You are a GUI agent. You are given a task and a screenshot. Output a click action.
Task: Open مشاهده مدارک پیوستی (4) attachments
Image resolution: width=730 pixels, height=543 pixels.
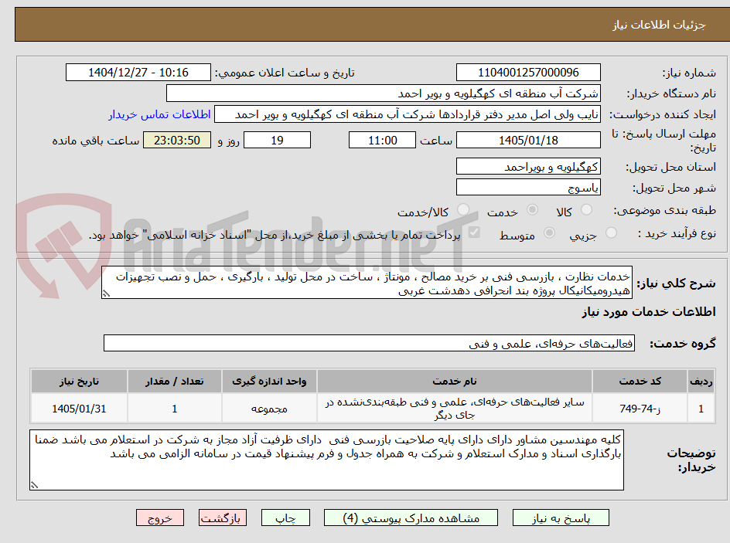411,518
